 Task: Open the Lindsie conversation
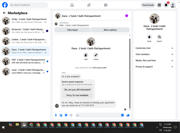pos(25,41)
